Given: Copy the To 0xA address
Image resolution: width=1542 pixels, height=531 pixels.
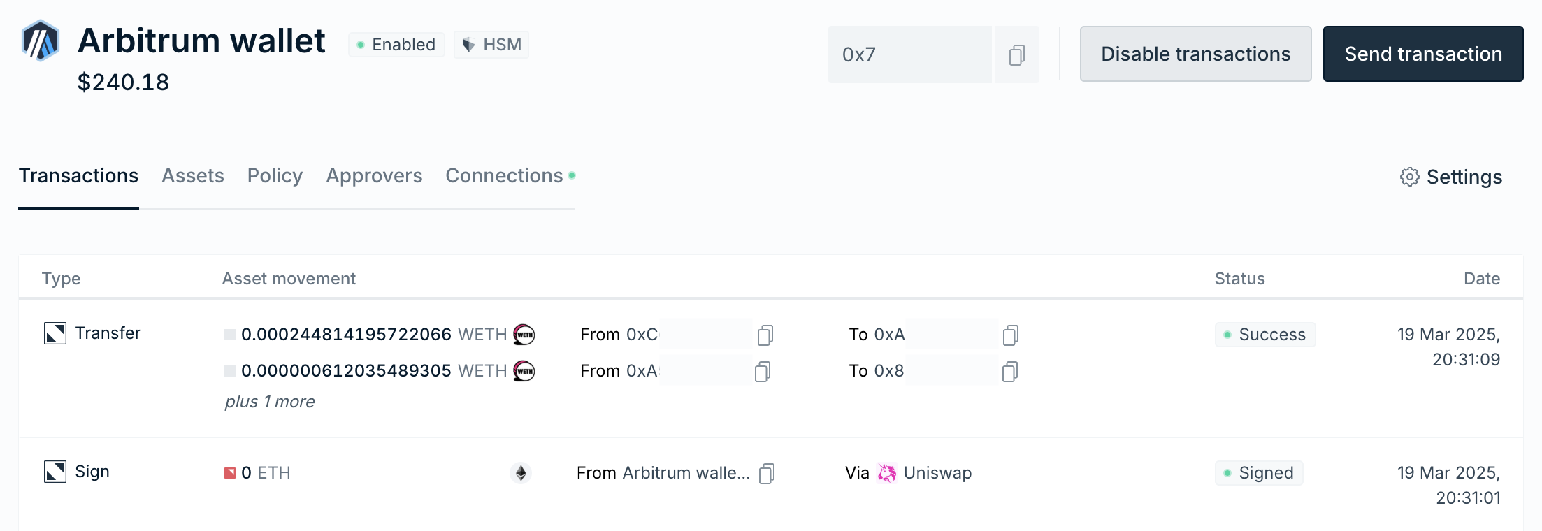Looking at the screenshot, I should (x=1010, y=335).
